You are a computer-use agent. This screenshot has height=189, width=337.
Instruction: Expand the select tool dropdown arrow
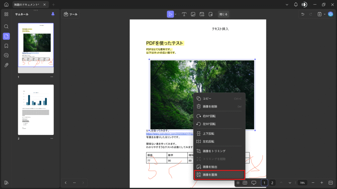pyautogui.click(x=175, y=14)
